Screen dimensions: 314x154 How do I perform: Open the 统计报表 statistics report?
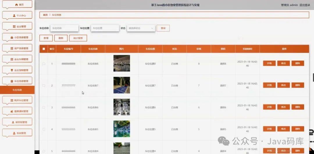(78, 38)
